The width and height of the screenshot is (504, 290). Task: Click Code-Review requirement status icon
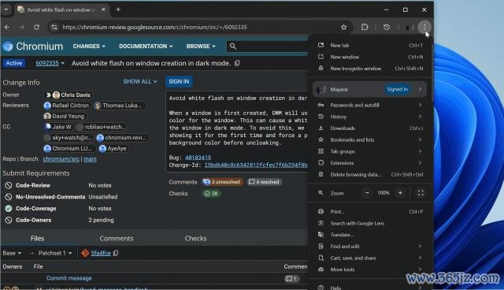coord(9,185)
